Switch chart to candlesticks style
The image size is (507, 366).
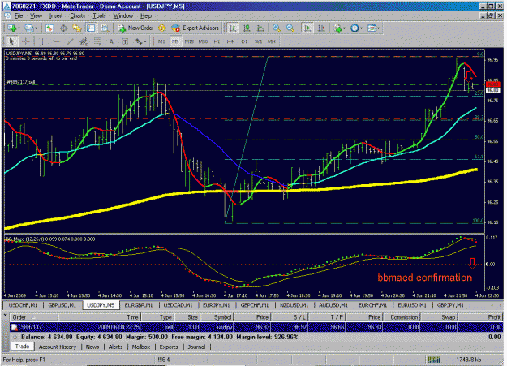click(247, 28)
